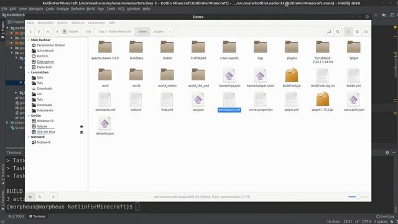Jump to Day 3 - Kotlin Minecraft breadcrumb

(x=114, y=32)
